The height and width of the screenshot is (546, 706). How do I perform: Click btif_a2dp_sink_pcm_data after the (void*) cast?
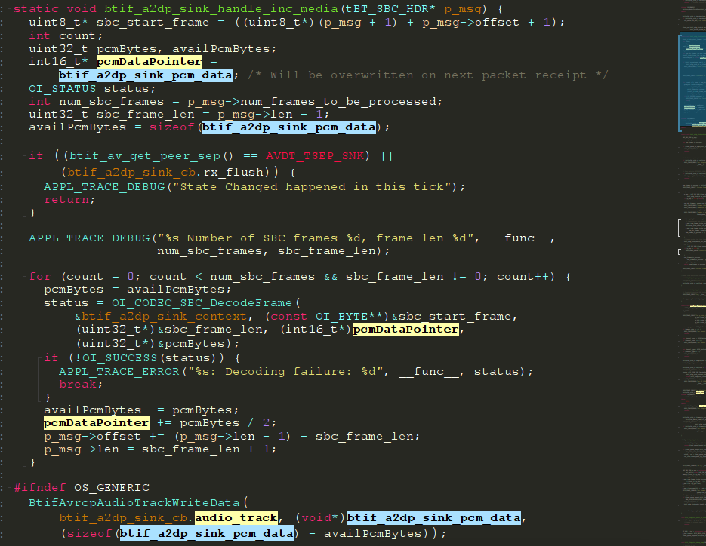pos(434,517)
